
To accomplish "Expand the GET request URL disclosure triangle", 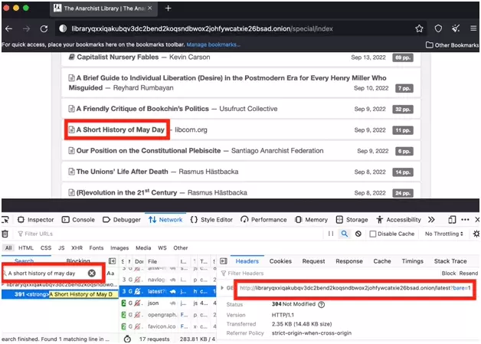I will (x=224, y=288).
